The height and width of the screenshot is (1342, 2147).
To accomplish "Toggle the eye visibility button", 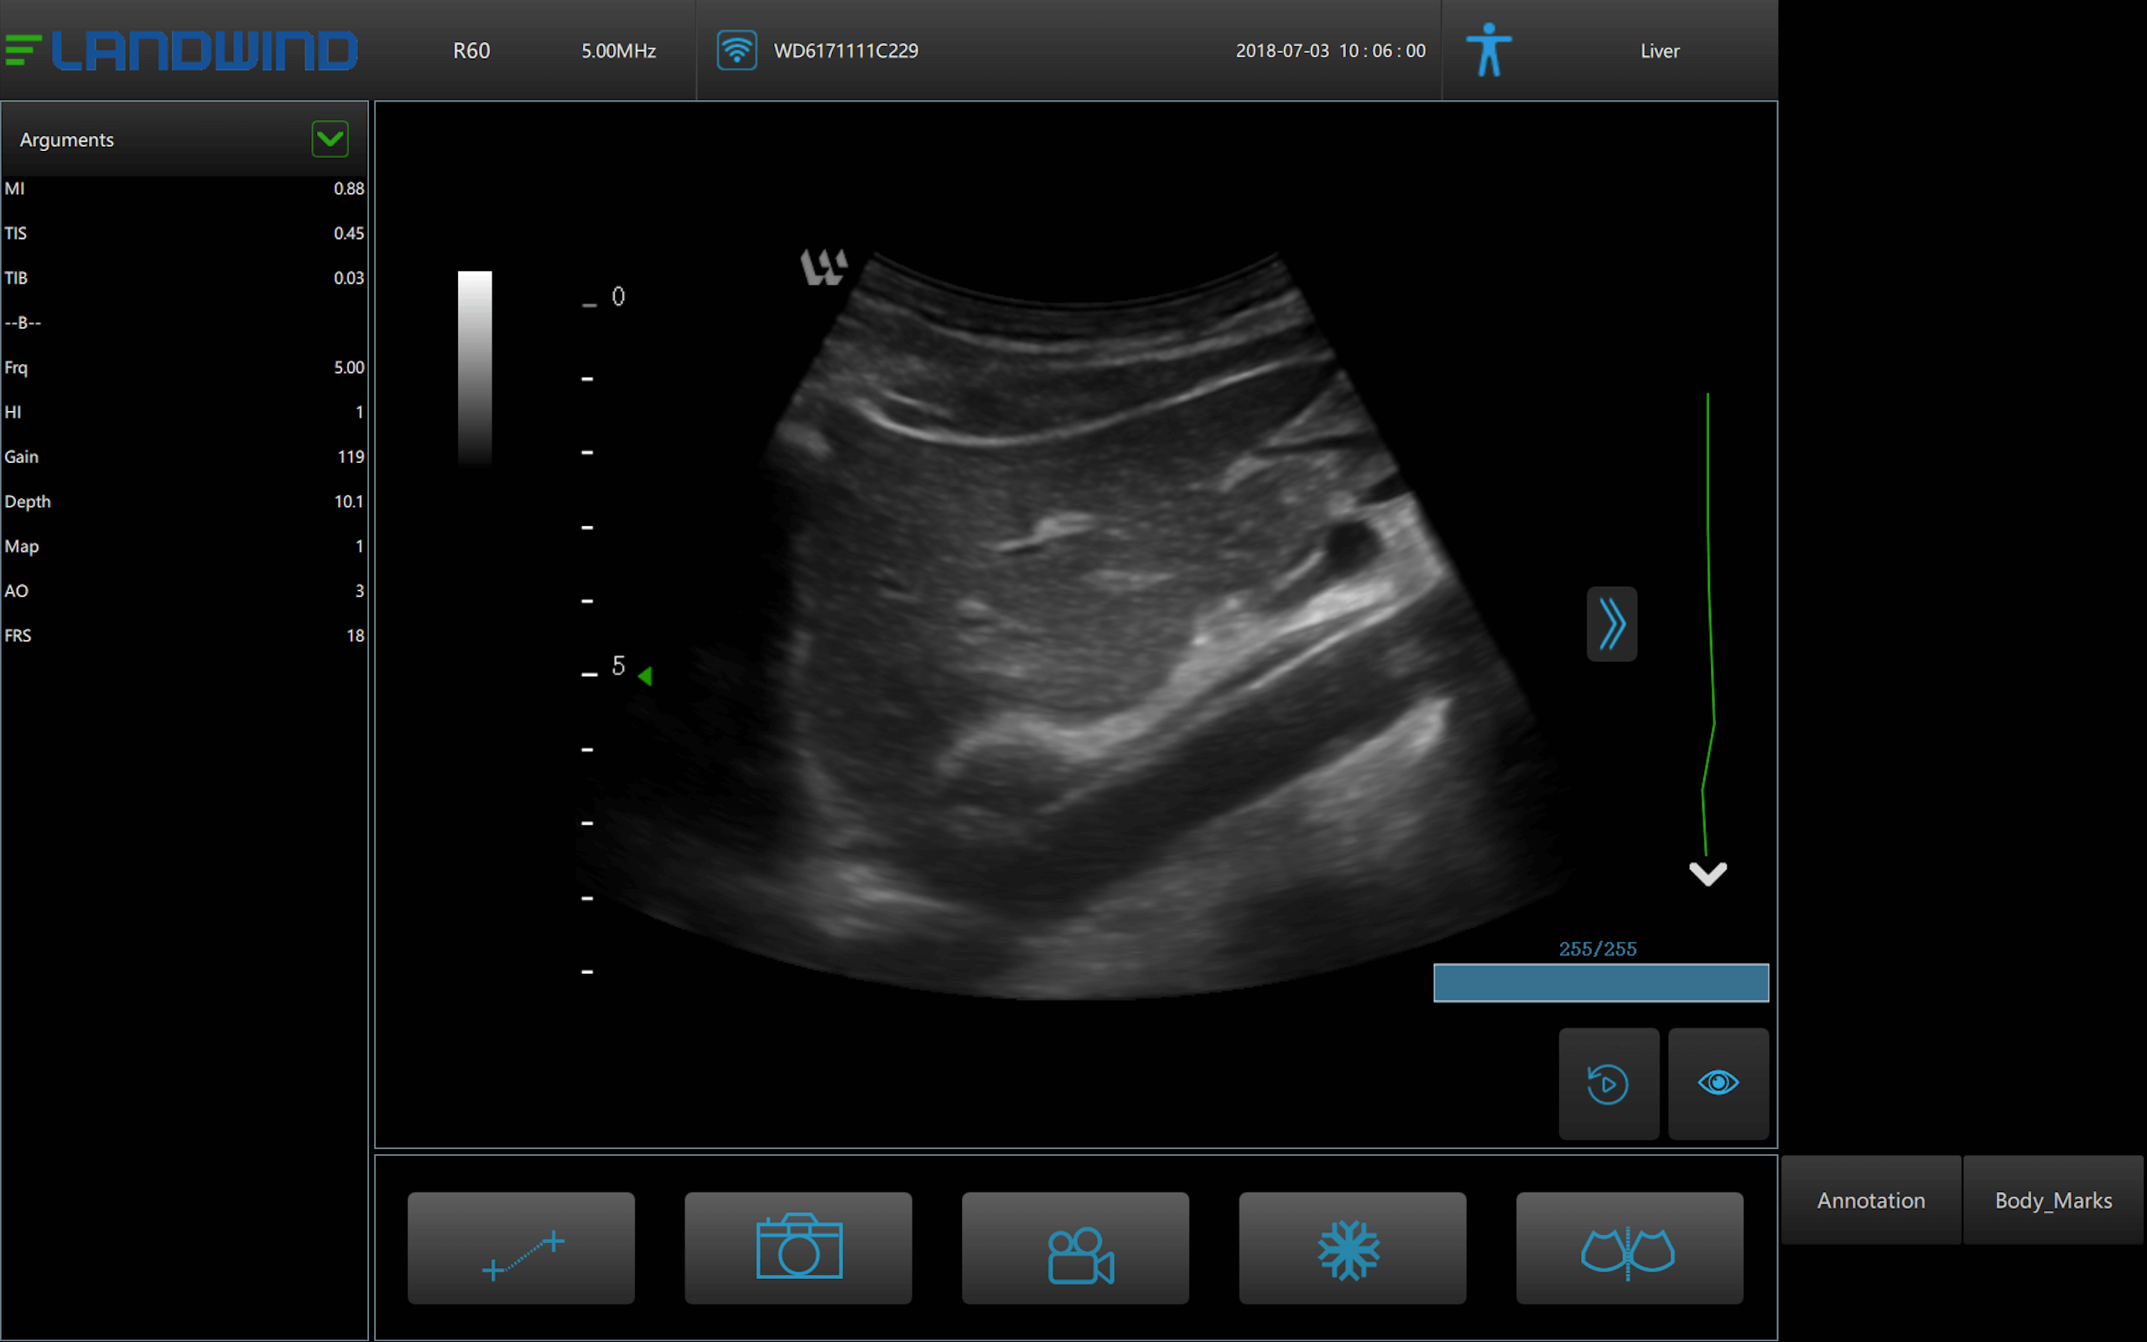I will (x=1718, y=1084).
